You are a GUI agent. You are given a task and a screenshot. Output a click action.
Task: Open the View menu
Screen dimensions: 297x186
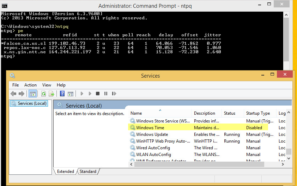(x=47, y=85)
